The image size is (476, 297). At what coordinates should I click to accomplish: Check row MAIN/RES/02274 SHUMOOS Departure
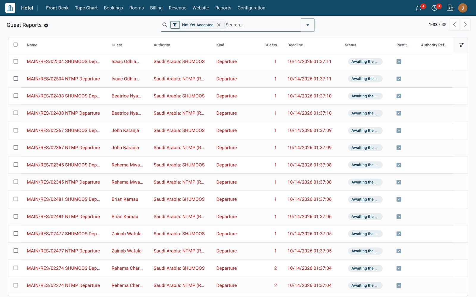click(16, 268)
